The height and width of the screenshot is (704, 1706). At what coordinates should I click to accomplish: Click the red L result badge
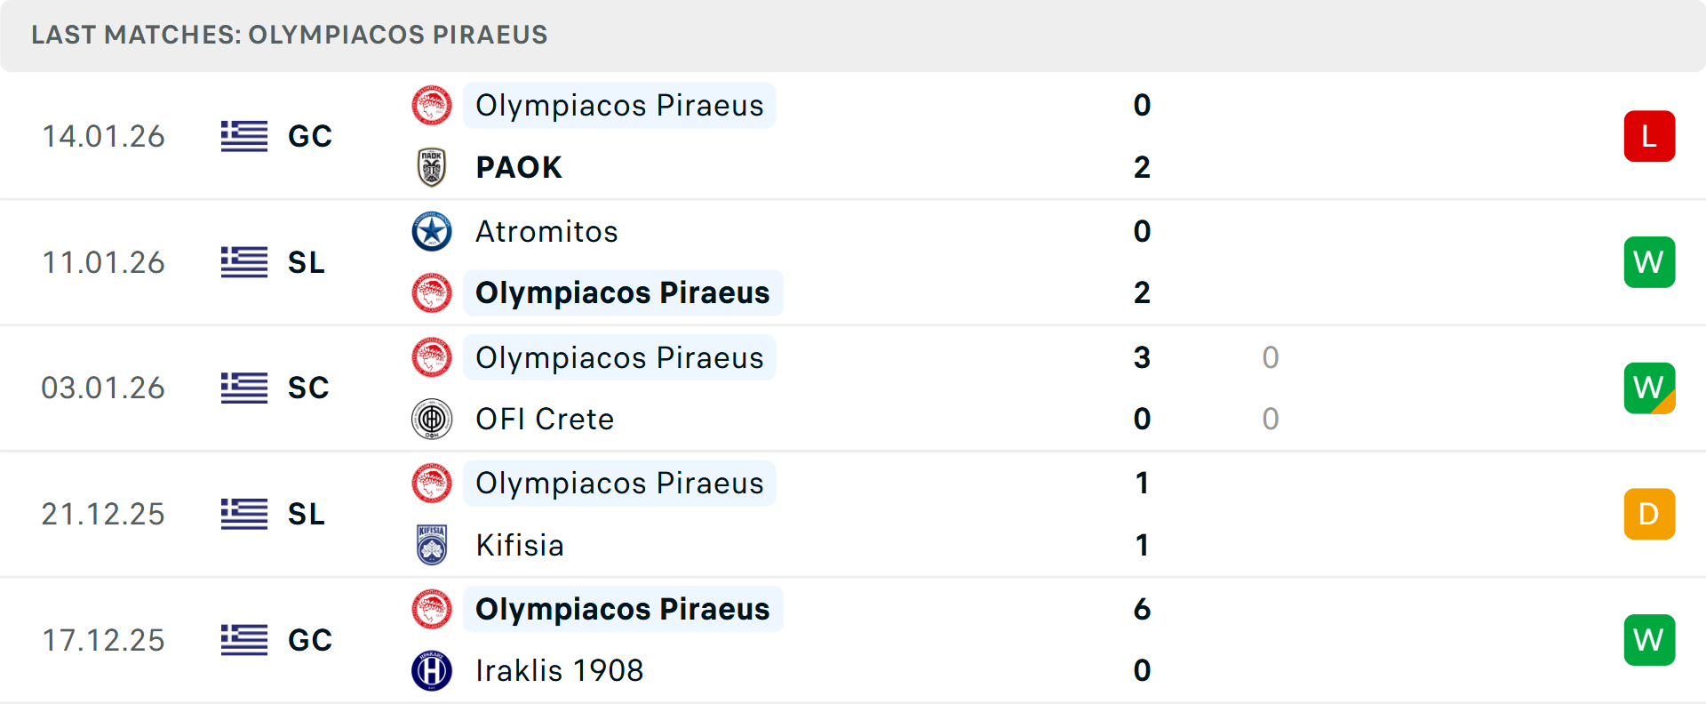point(1649,136)
